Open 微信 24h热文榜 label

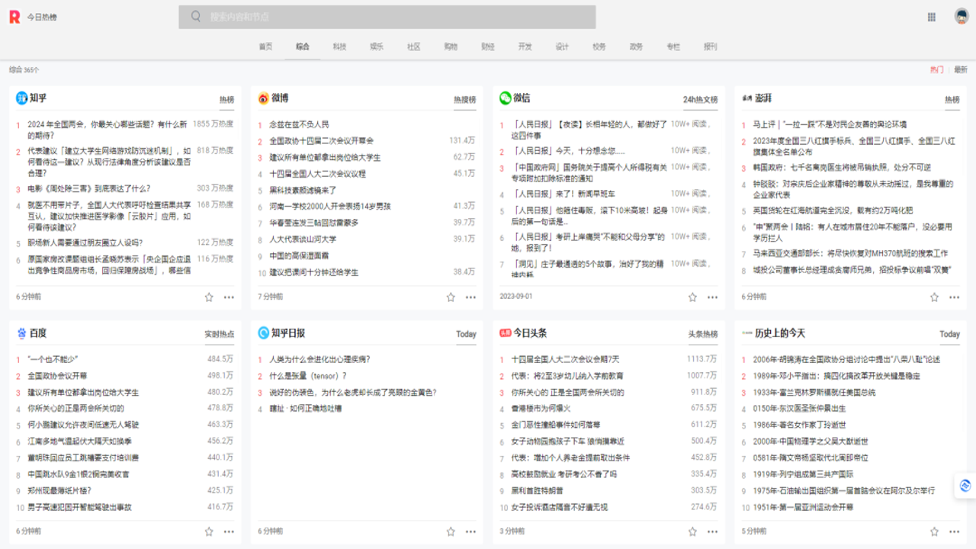700,99
